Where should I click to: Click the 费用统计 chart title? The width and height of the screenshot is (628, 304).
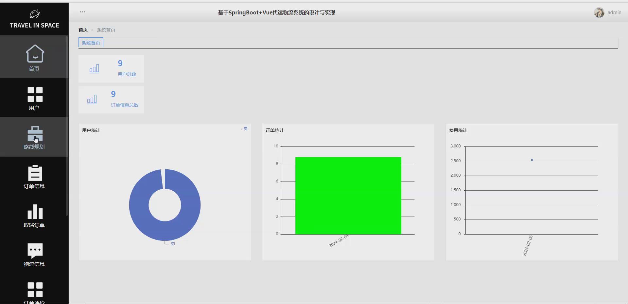pyautogui.click(x=458, y=130)
